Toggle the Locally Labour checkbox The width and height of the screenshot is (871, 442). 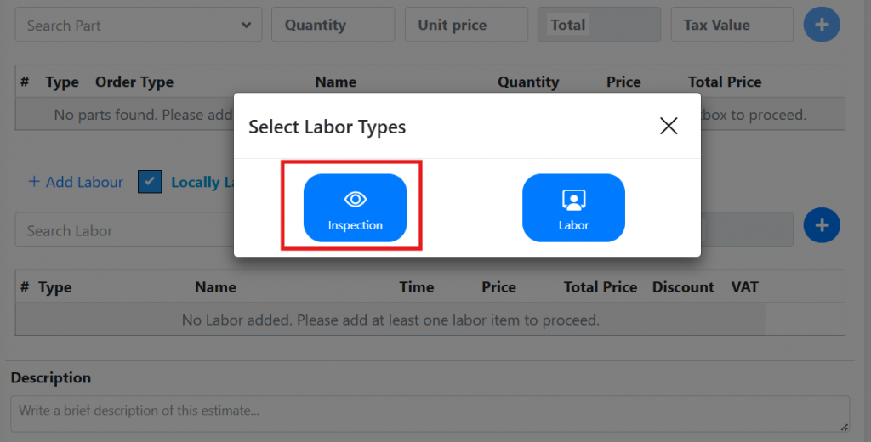pos(150,182)
